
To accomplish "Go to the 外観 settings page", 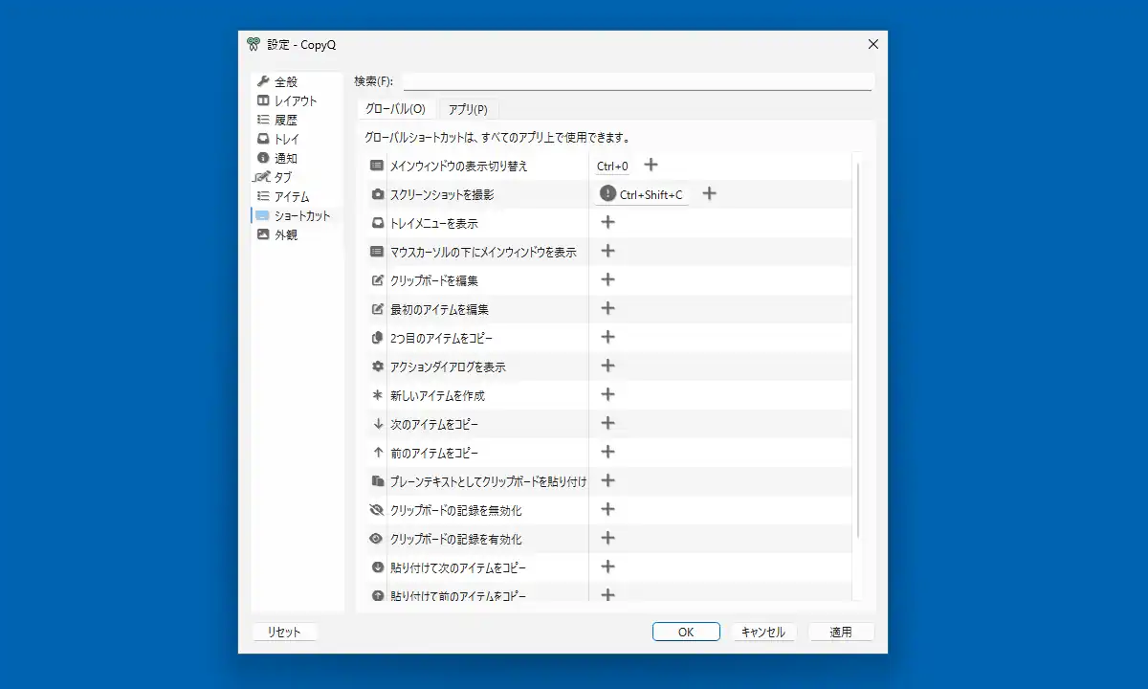I will (286, 235).
